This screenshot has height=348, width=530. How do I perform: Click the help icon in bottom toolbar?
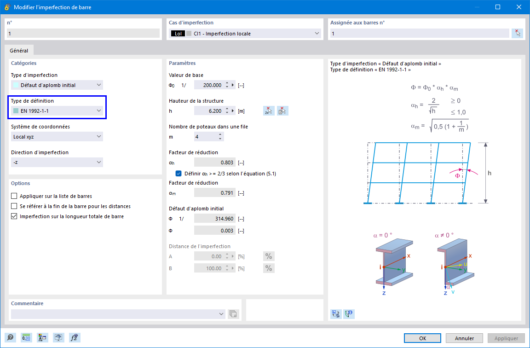click(10, 337)
